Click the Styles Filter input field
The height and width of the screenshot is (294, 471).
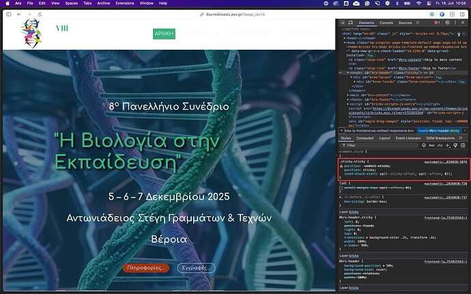(380, 145)
